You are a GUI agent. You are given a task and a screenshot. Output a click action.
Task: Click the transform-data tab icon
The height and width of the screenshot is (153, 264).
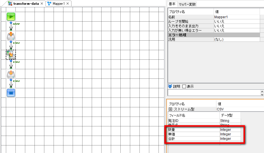(x=10, y=4)
